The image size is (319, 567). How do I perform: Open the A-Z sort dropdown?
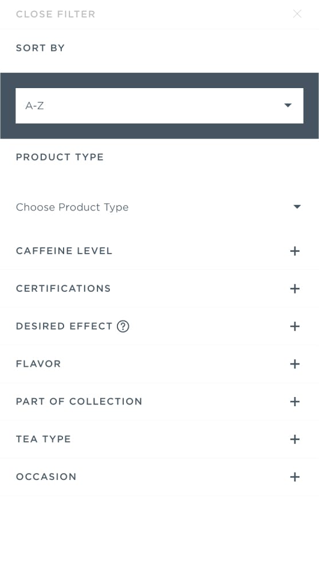pyautogui.click(x=159, y=106)
